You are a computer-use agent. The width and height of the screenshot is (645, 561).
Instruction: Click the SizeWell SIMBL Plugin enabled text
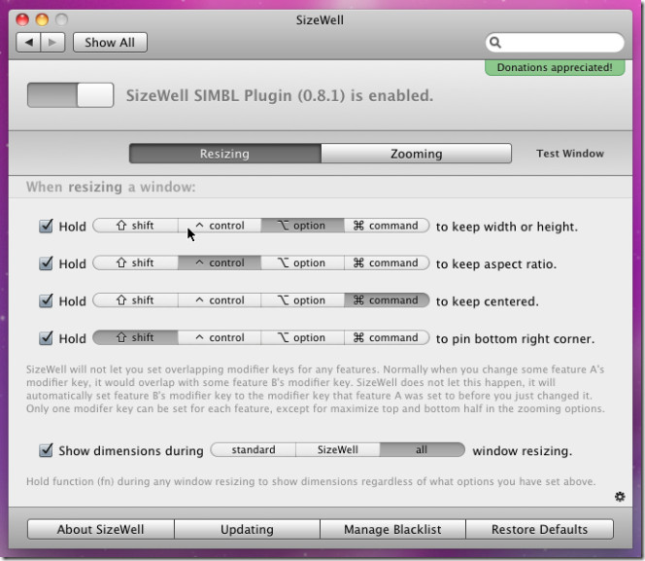point(280,95)
